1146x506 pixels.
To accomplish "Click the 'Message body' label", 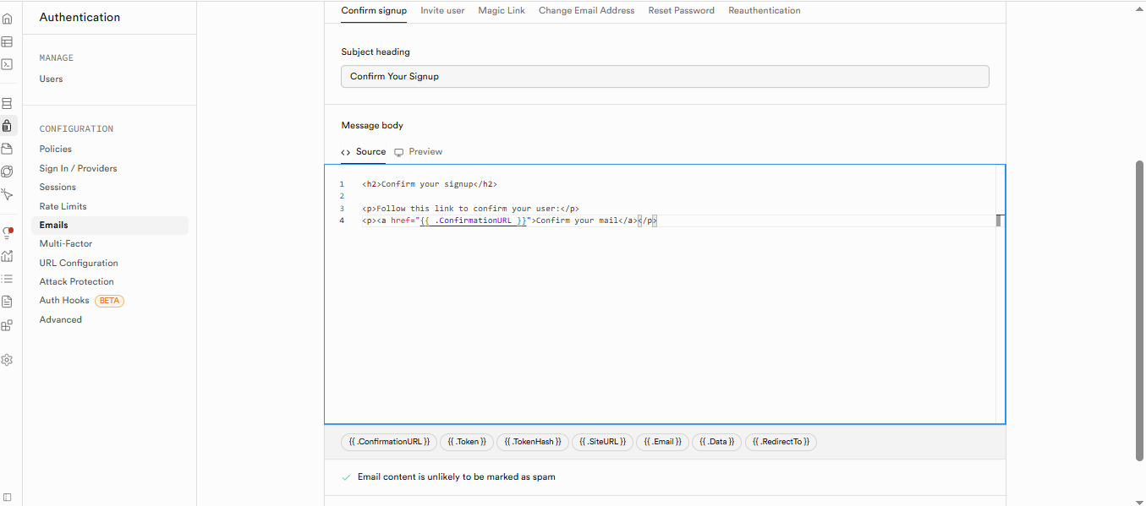I will click(372, 125).
